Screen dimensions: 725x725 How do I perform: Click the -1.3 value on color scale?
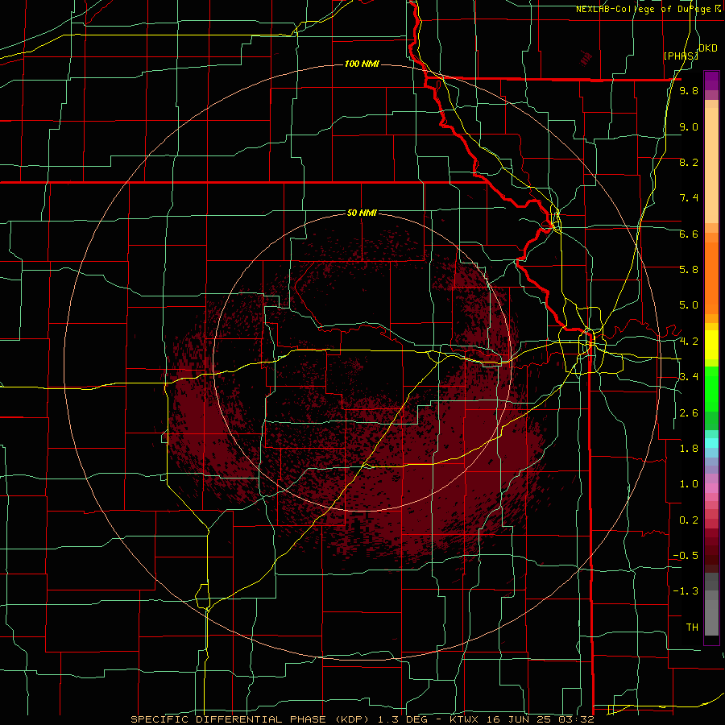(686, 591)
